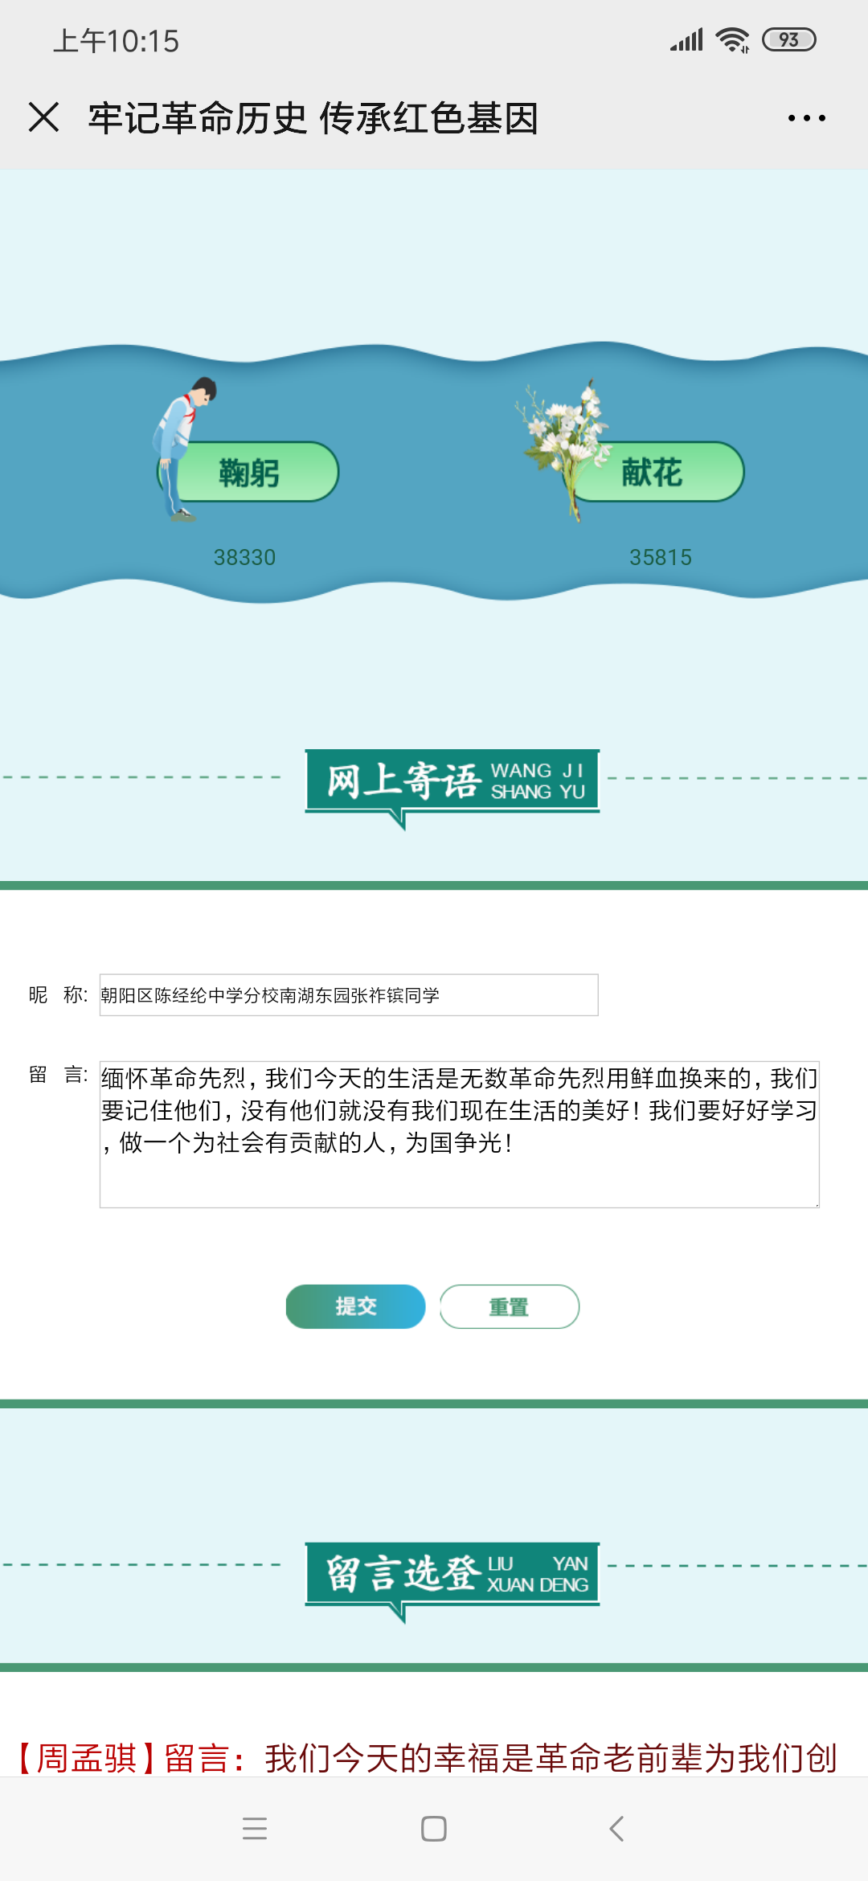868x1881 pixels.
Task: Tap the Android home button
Action: [434, 1829]
